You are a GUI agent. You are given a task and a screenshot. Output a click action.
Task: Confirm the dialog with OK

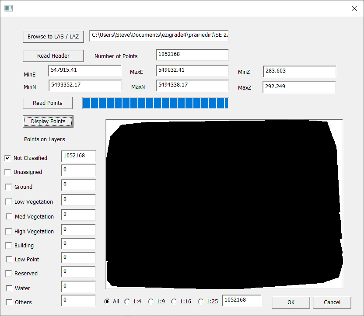tap(291, 302)
